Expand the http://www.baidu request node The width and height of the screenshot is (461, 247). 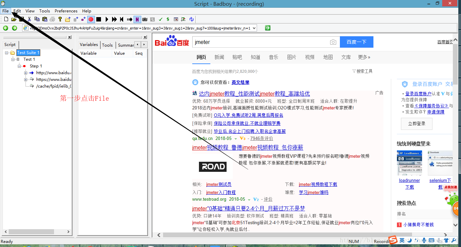[x=26, y=73]
